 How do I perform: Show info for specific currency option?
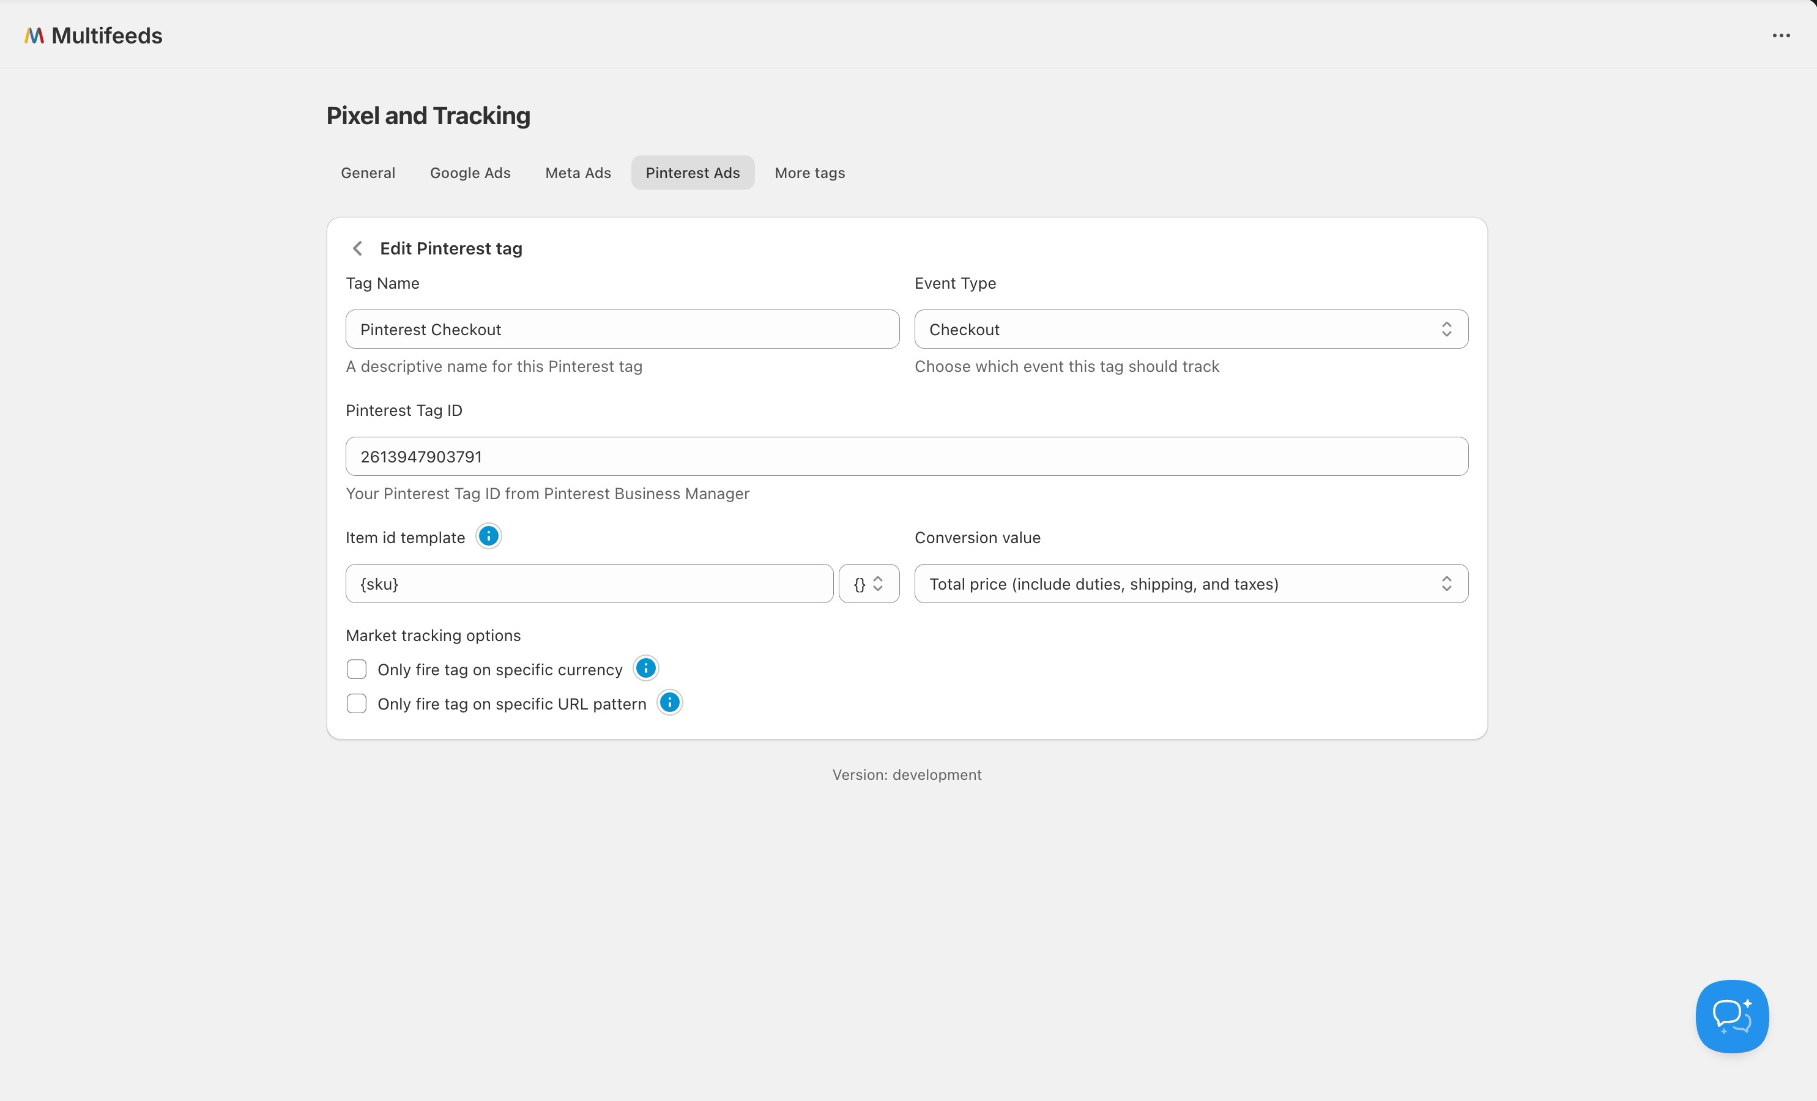645,668
